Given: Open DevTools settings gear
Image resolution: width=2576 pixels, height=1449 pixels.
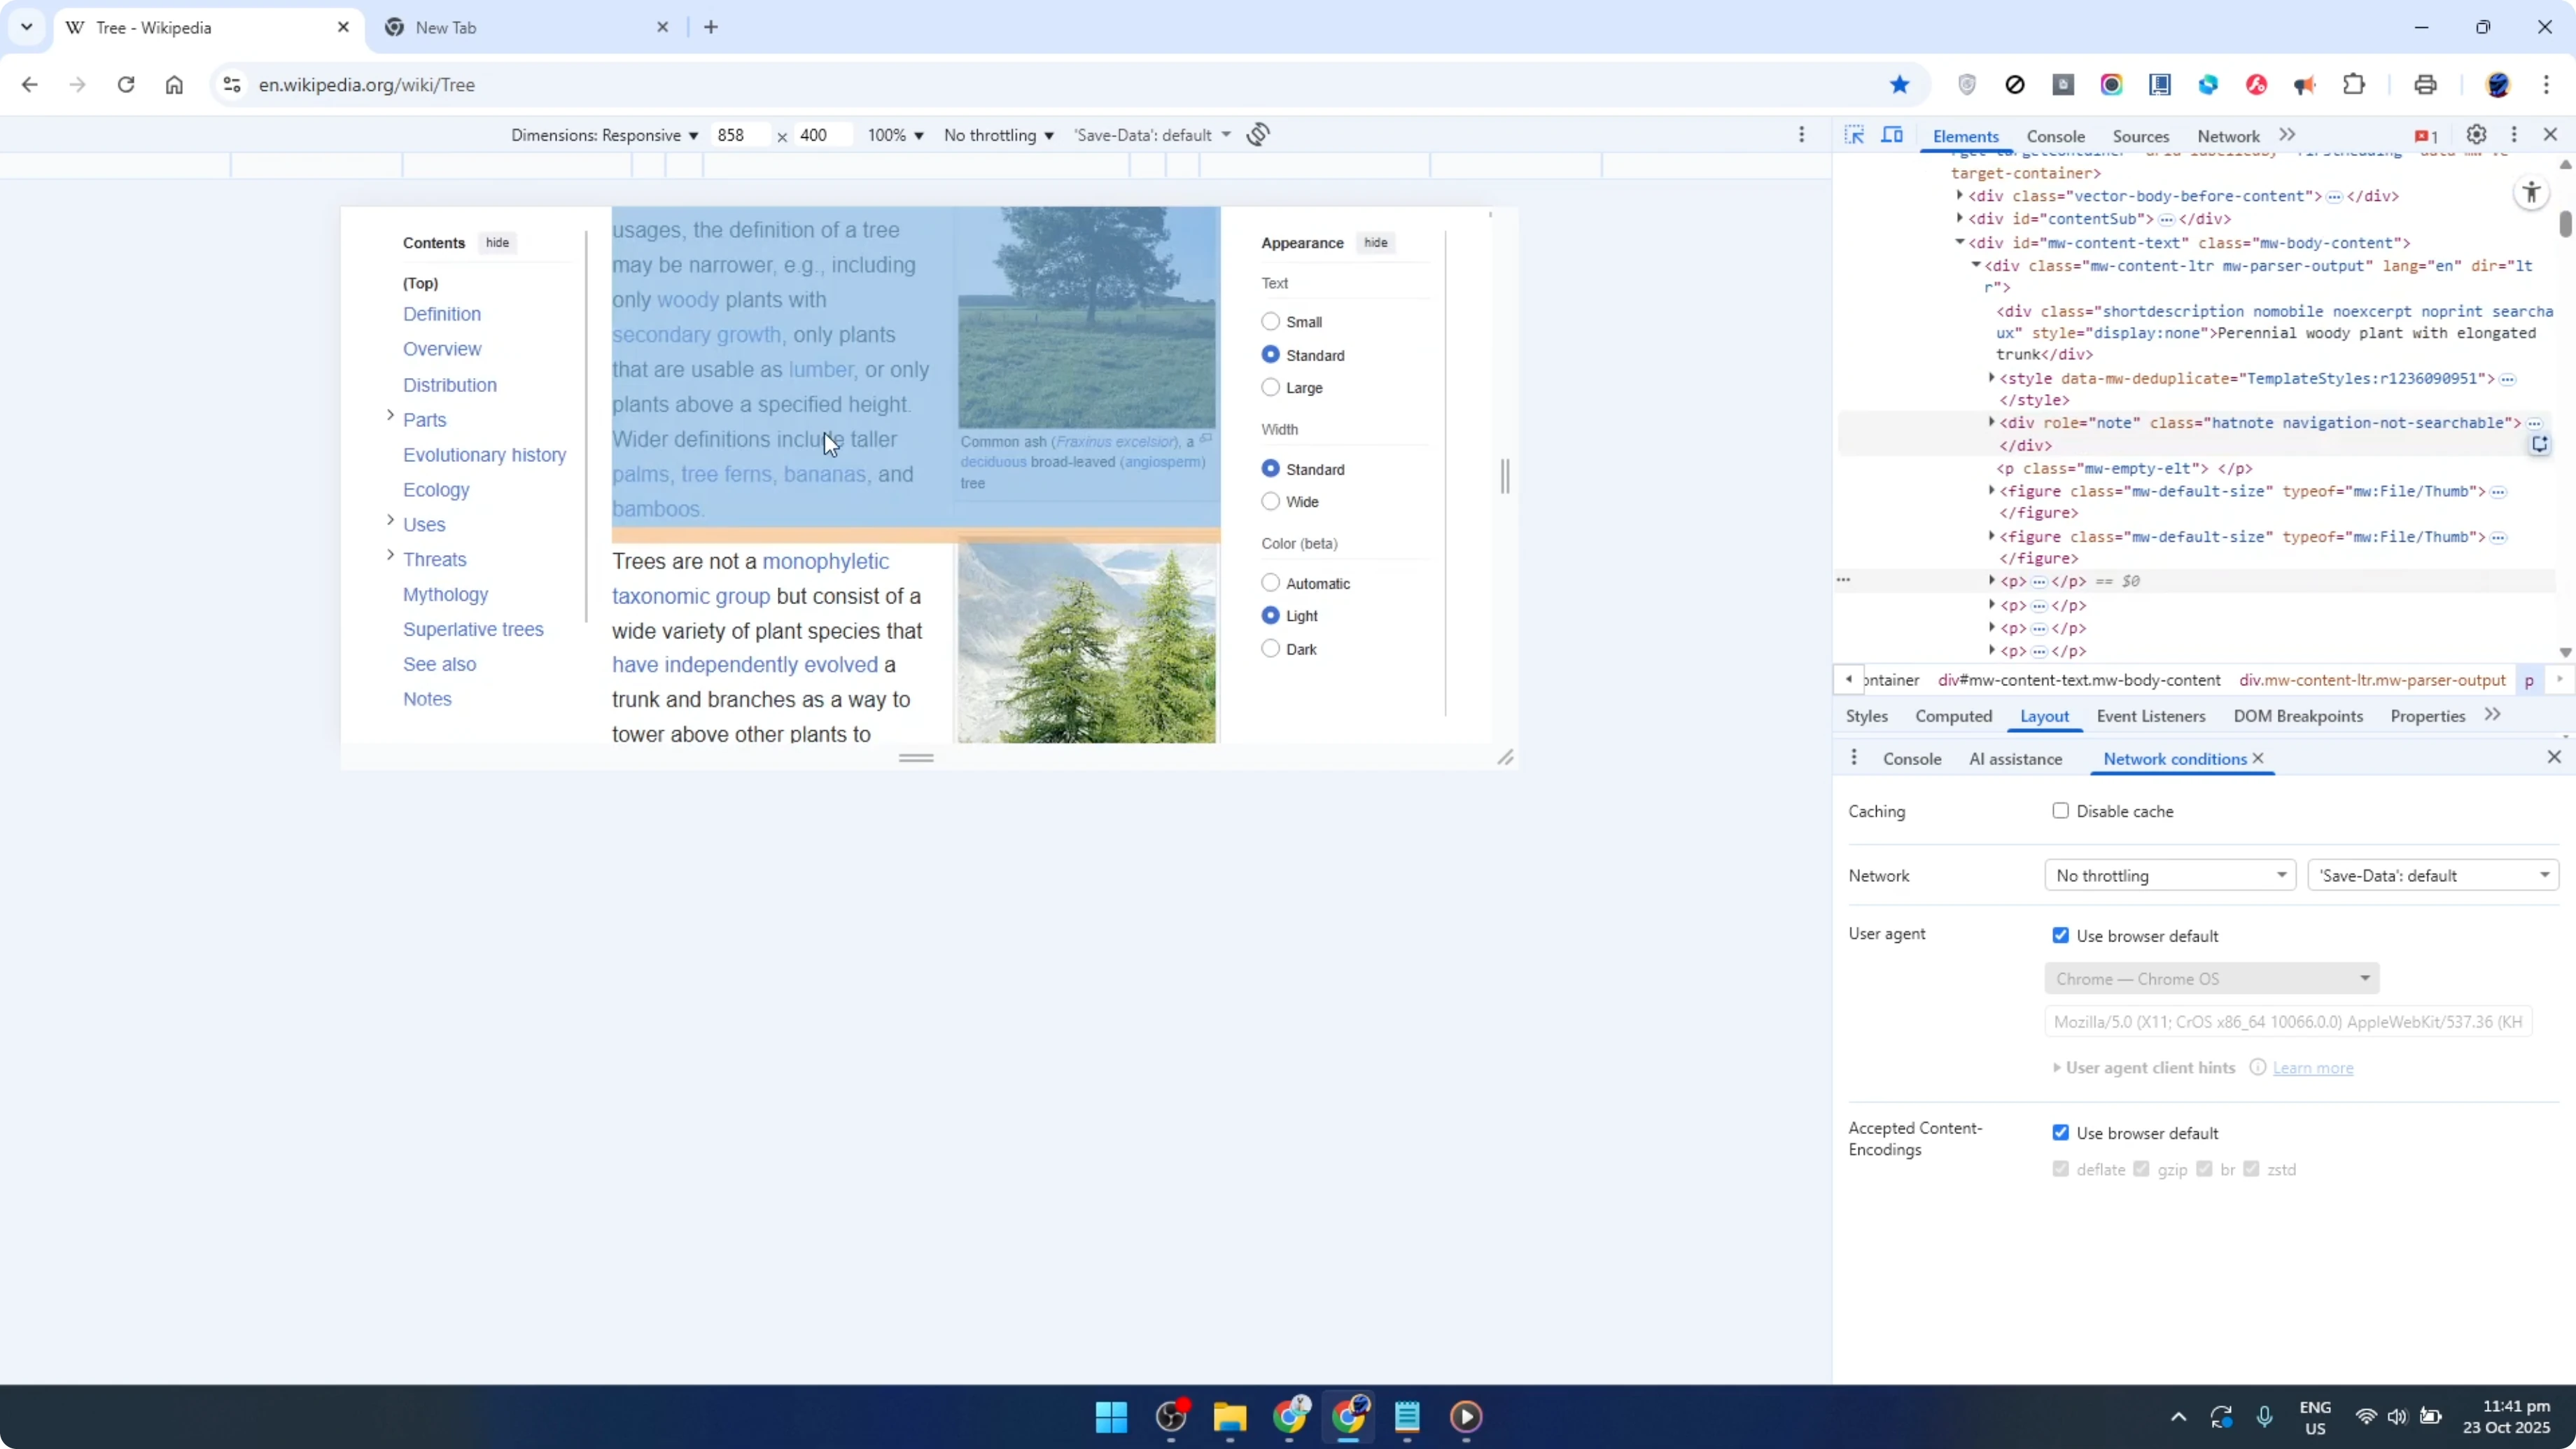Looking at the screenshot, I should pyautogui.click(x=2477, y=135).
